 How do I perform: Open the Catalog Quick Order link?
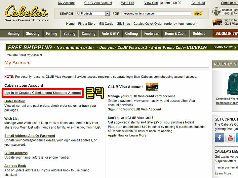[x=148, y=24]
